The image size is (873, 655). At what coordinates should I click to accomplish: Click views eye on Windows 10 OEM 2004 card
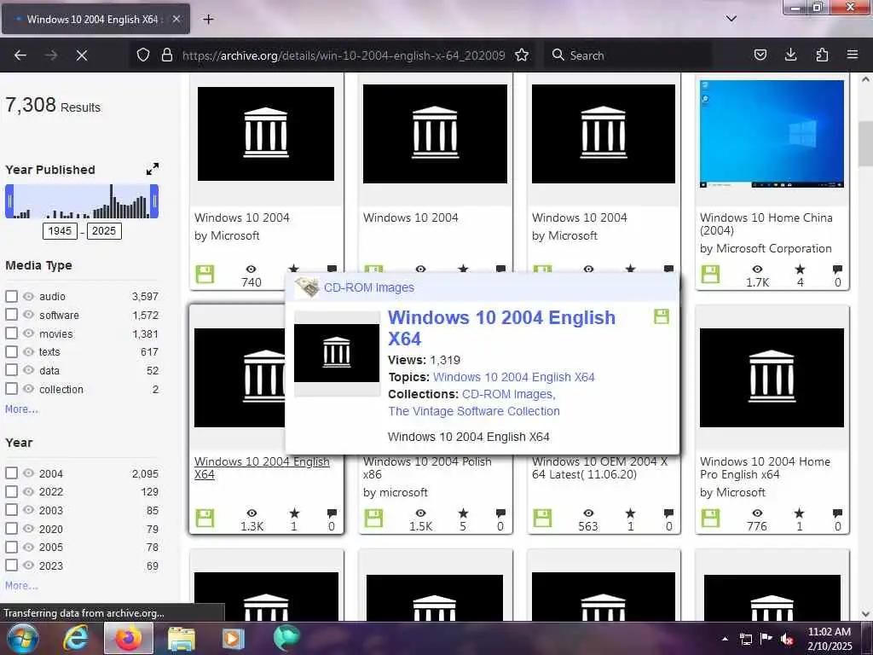tap(588, 513)
